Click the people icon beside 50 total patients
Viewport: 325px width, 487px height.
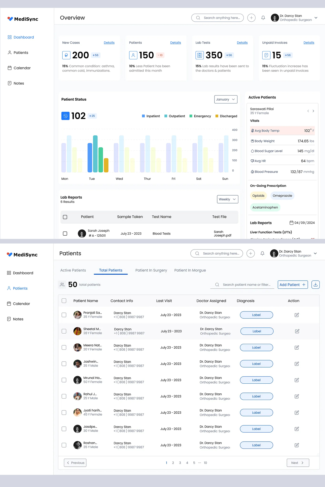pos(62,285)
